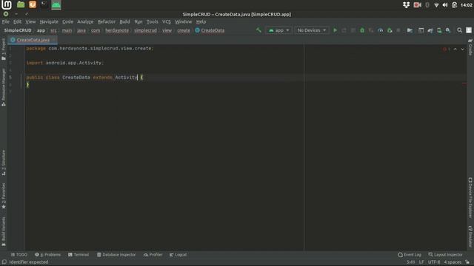Click the Debug app bug icon
The height and width of the screenshot is (266, 474).
362,30
